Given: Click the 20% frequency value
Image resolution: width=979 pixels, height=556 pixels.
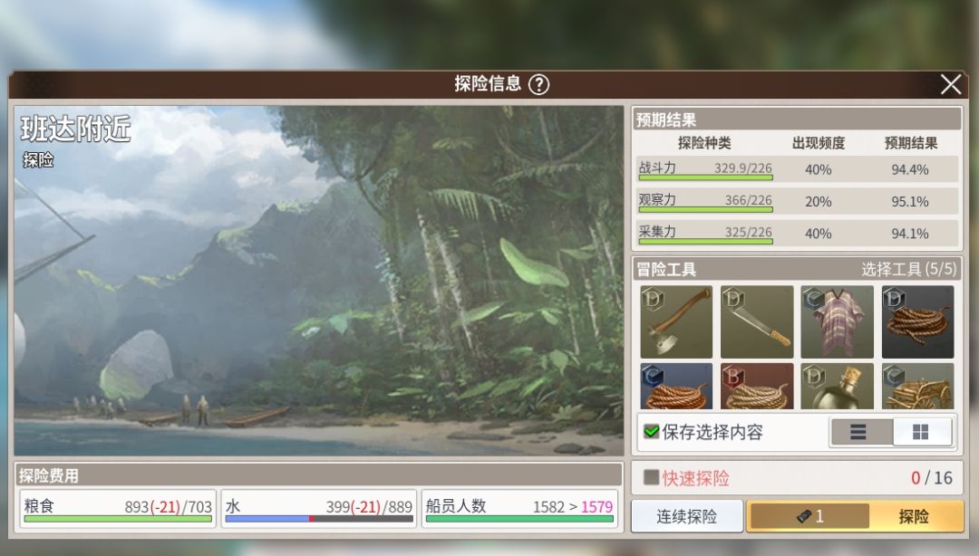Looking at the screenshot, I should tap(818, 202).
